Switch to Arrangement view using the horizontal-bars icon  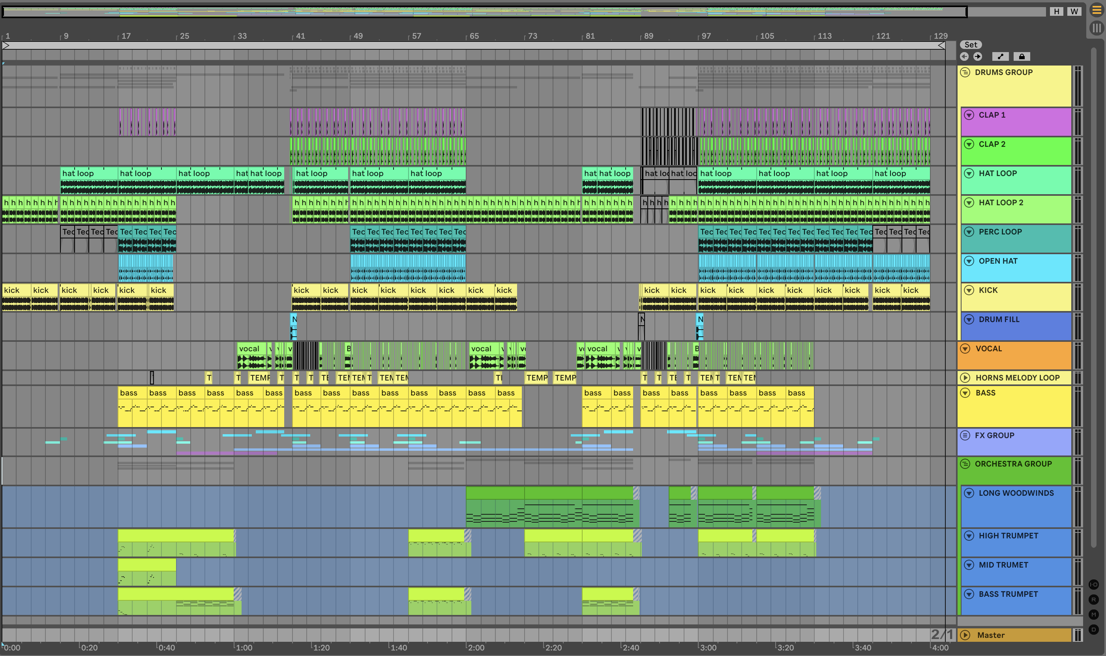(1097, 10)
